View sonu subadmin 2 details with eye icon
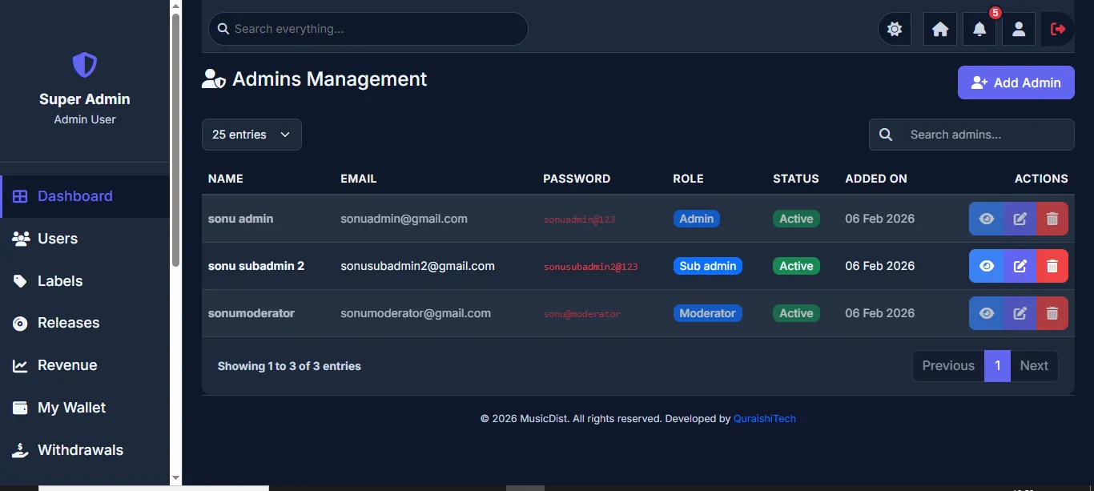The image size is (1094, 491). (x=987, y=266)
